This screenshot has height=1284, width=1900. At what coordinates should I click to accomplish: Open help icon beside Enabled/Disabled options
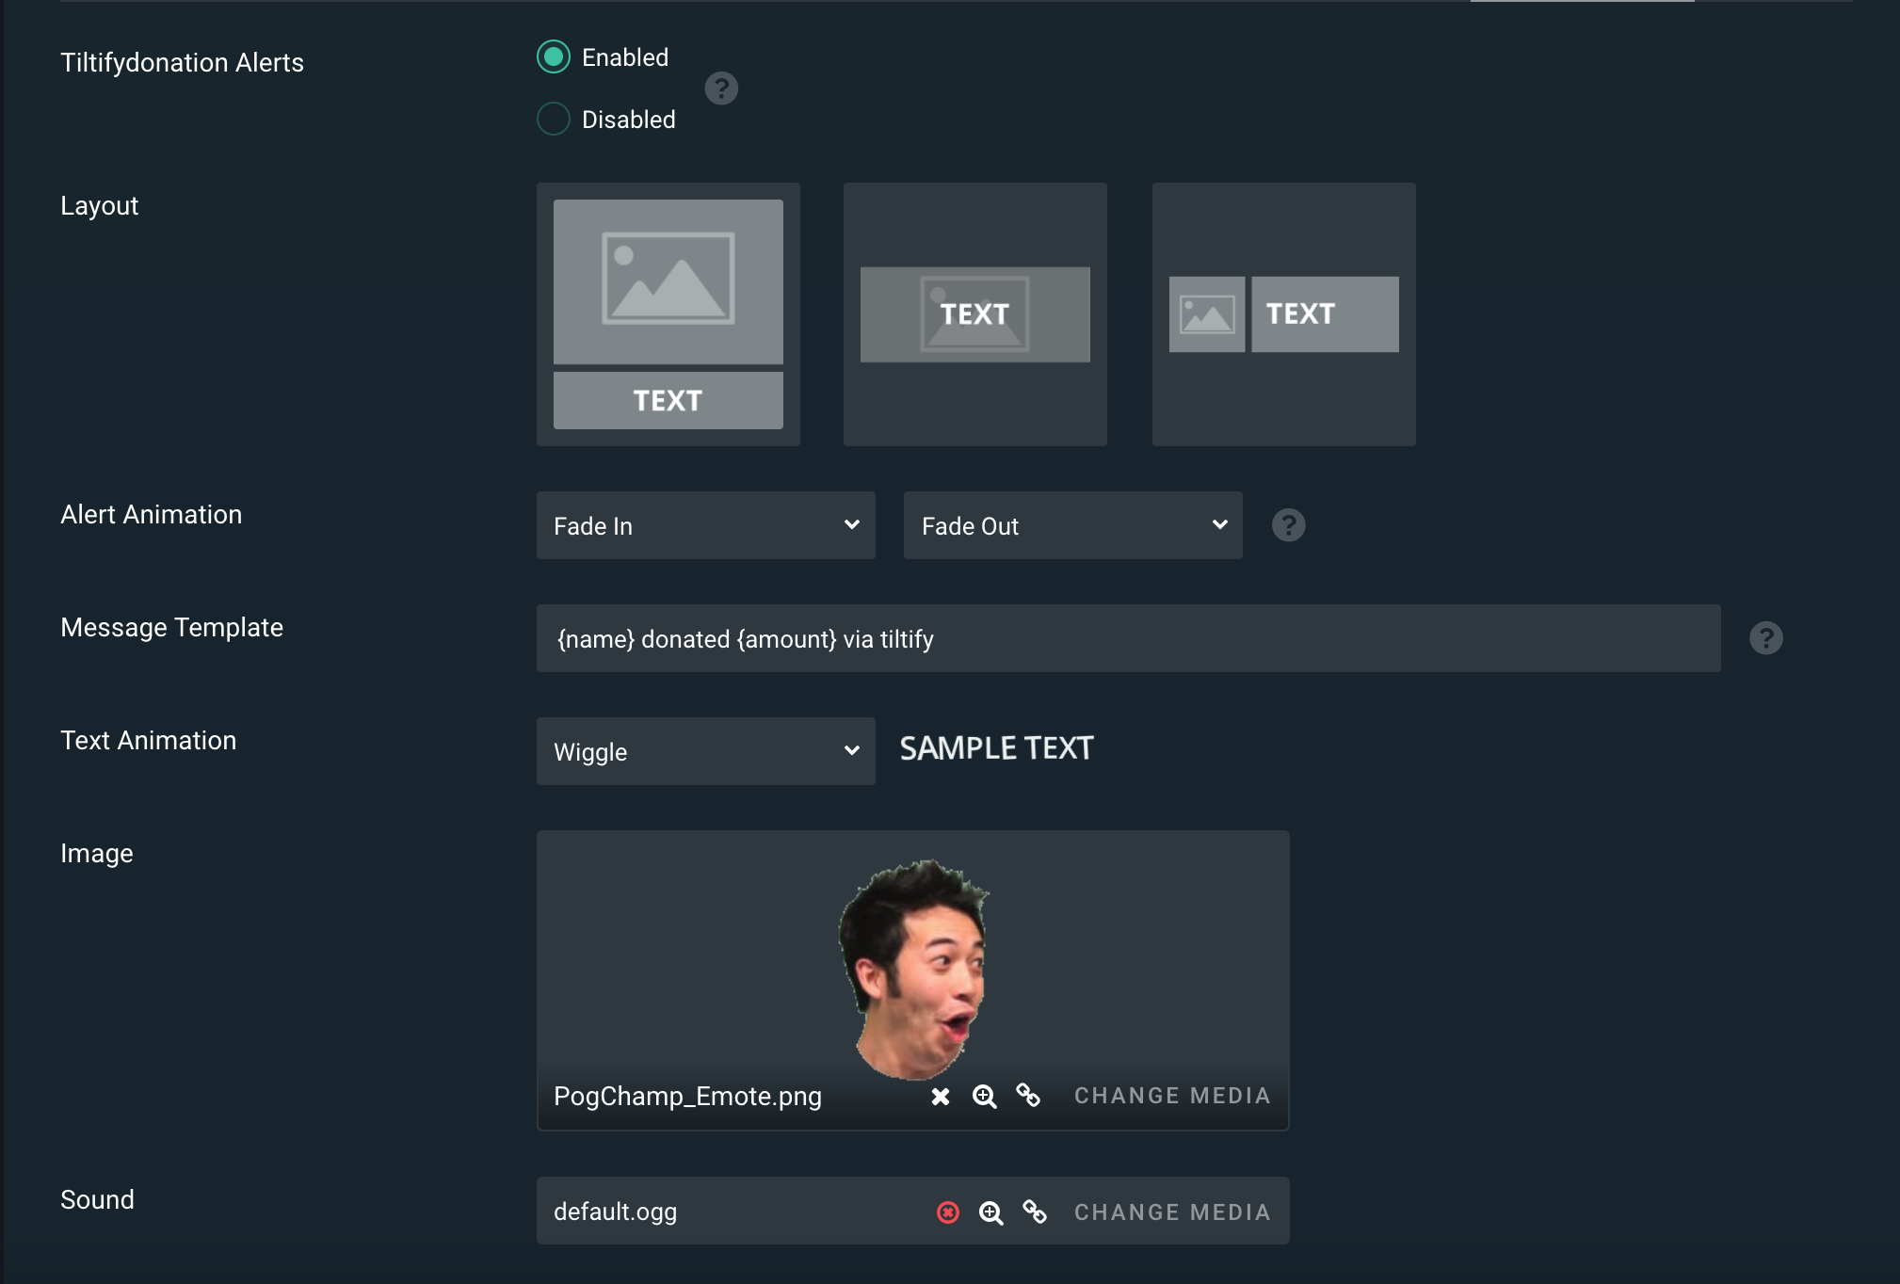coord(721,88)
